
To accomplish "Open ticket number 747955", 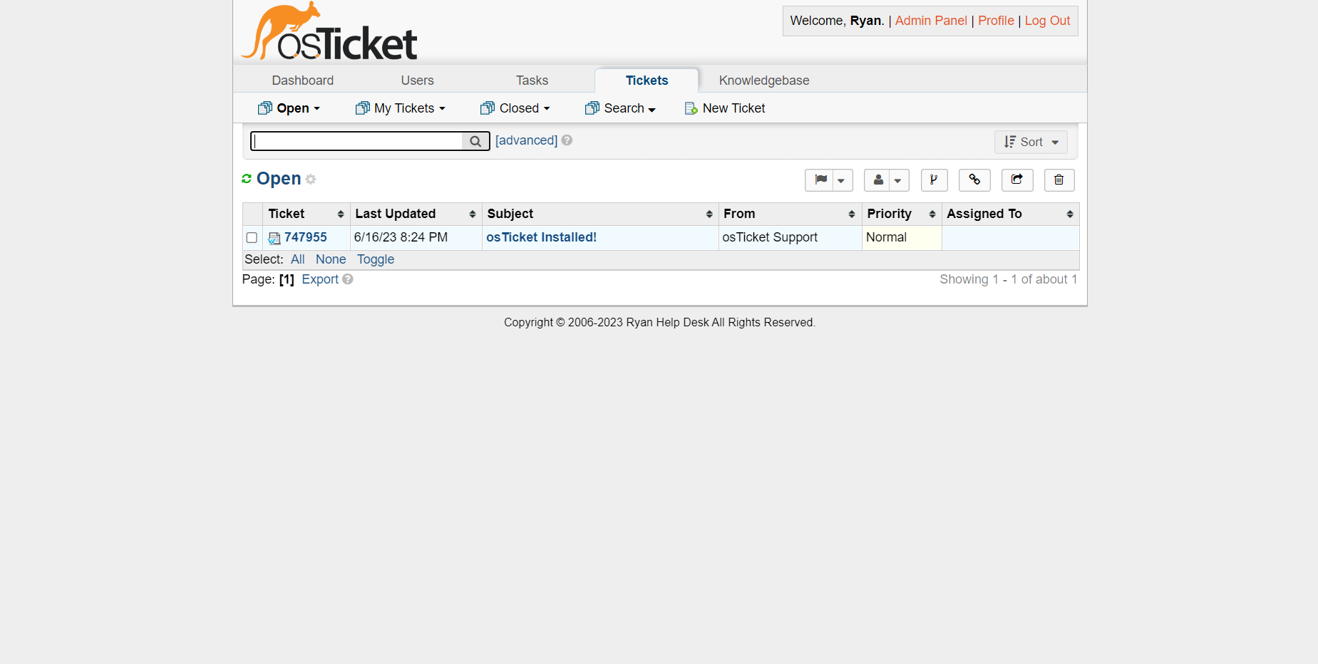I will coord(306,237).
